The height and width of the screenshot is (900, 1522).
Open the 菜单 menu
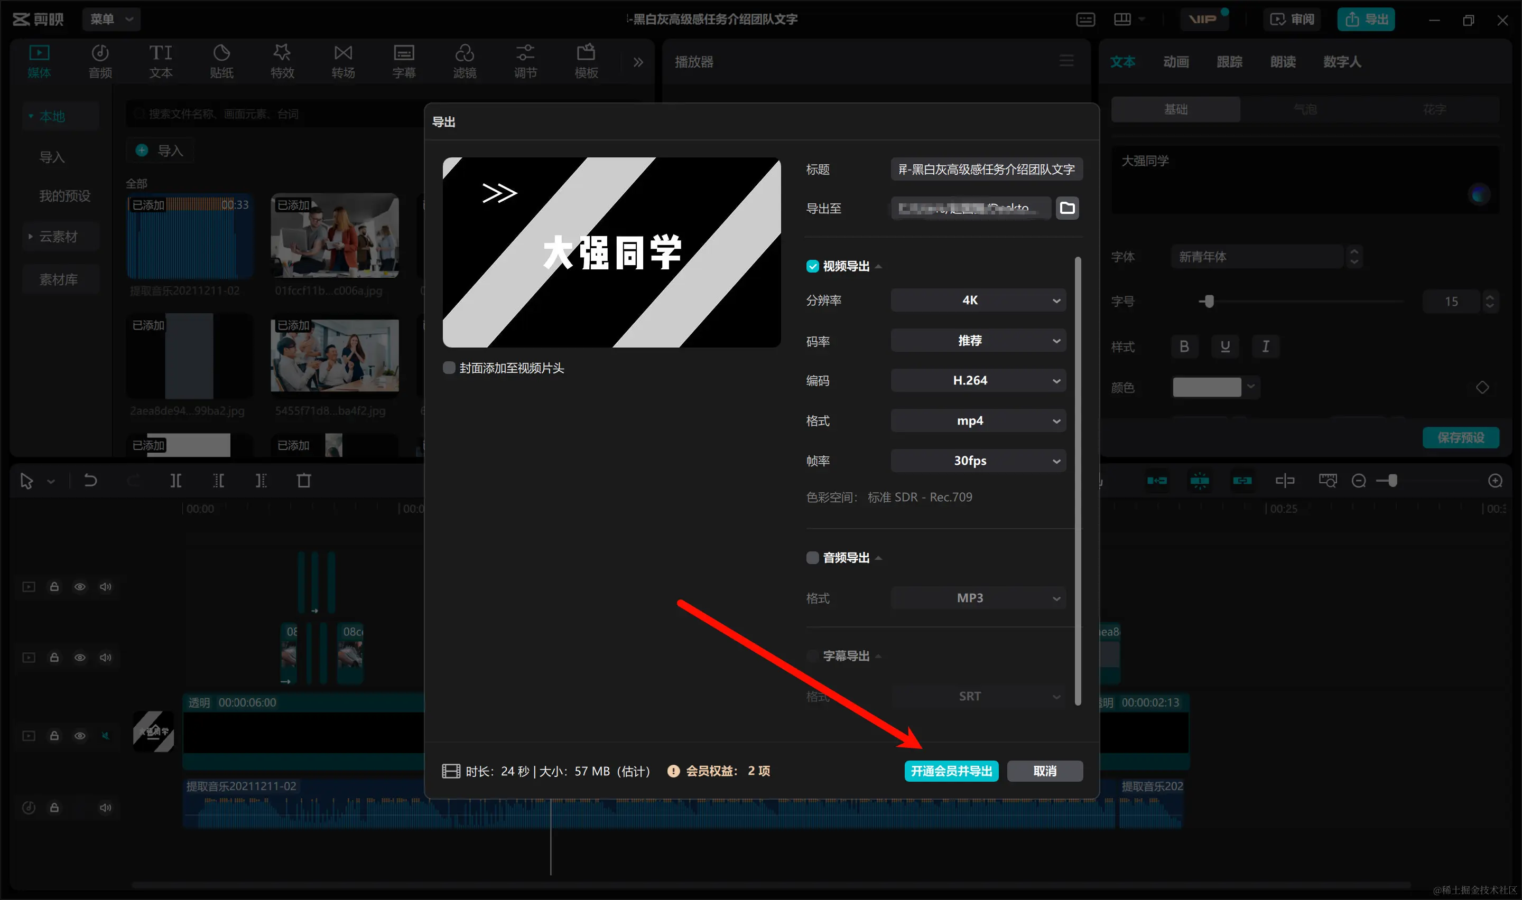click(x=111, y=20)
